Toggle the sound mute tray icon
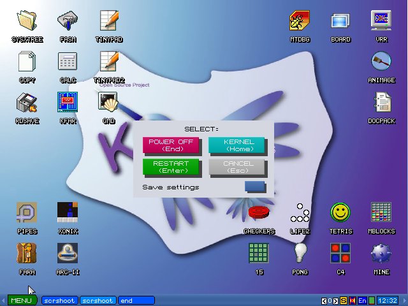The image size is (408, 306). pos(353,300)
